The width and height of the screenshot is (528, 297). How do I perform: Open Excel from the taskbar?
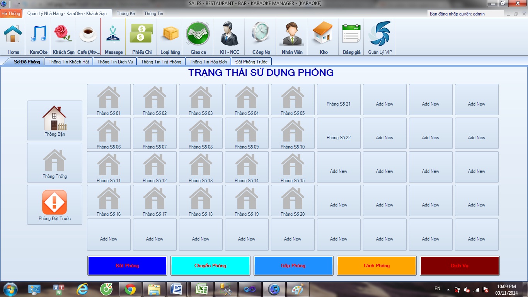click(202, 289)
